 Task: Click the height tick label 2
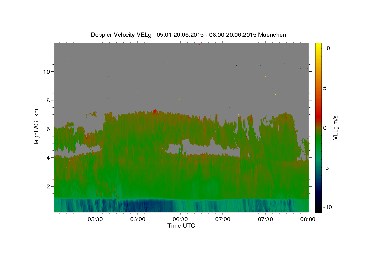49,186
